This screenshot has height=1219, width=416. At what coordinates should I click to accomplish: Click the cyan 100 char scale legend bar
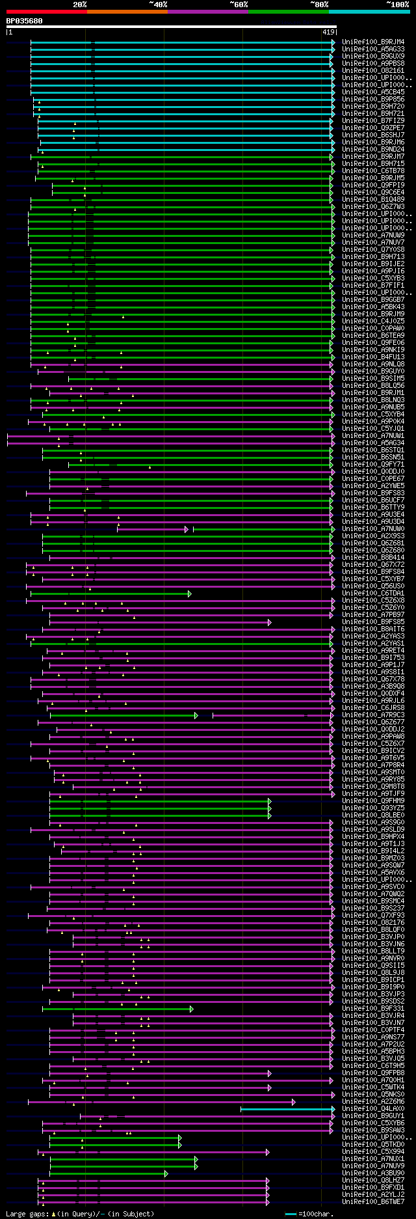click(291, 1214)
